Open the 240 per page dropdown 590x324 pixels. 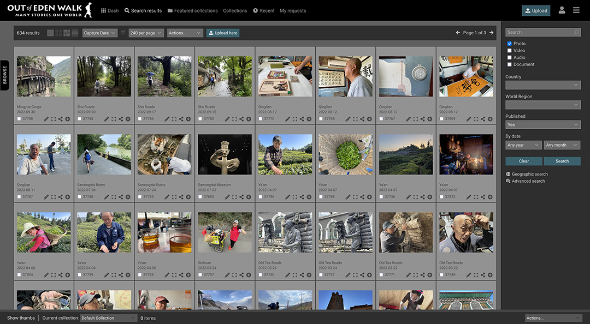click(x=146, y=33)
